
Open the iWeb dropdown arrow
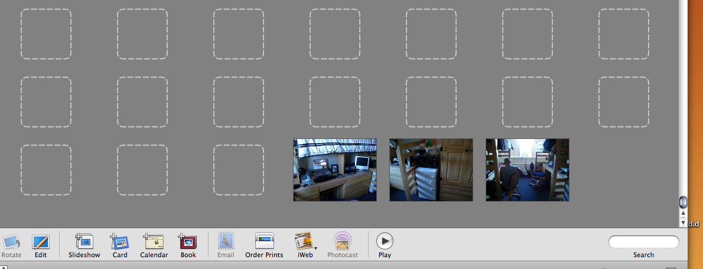tap(315, 248)
